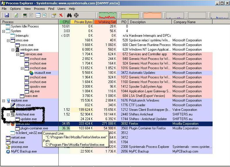Toggle the Show Lower Pane toolbar icon
230x167 pixels.
tap(38, 15)
